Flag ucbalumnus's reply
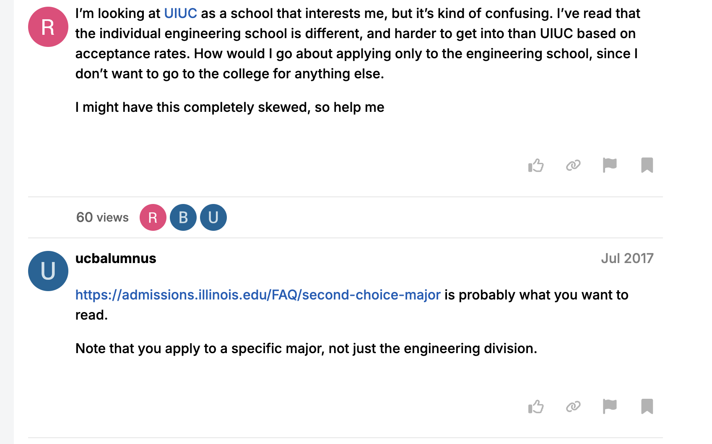 [x=609, y=407]
